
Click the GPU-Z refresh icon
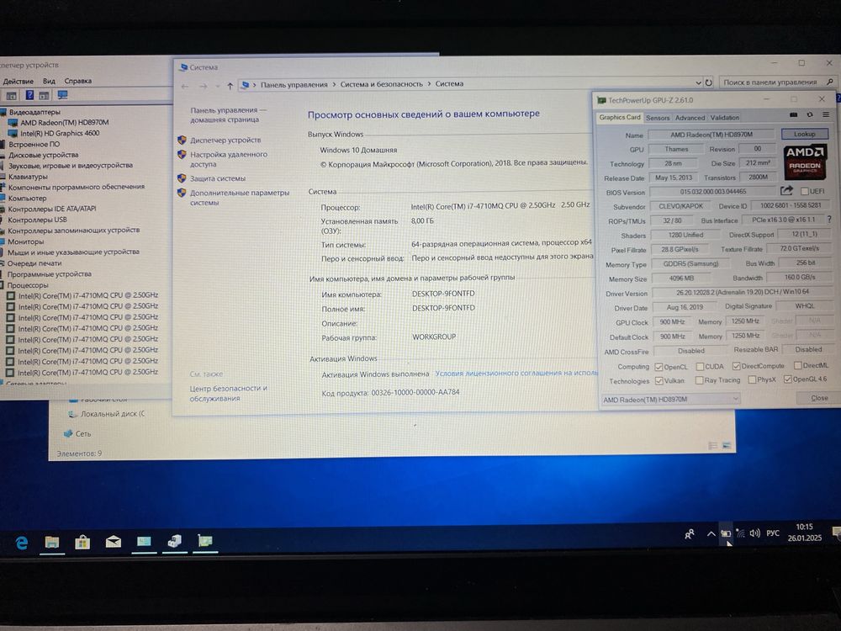pos(810,114)
